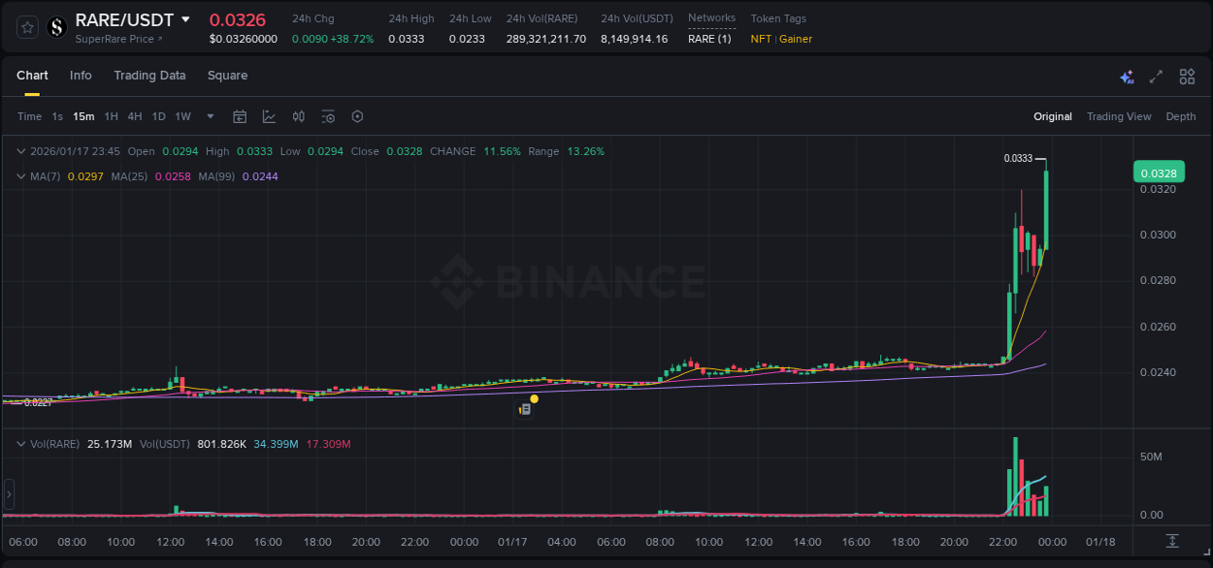Screen dimensions: 1213x568
Task: Open the indicator settings list icon
Action: click(x=328, y=116)
